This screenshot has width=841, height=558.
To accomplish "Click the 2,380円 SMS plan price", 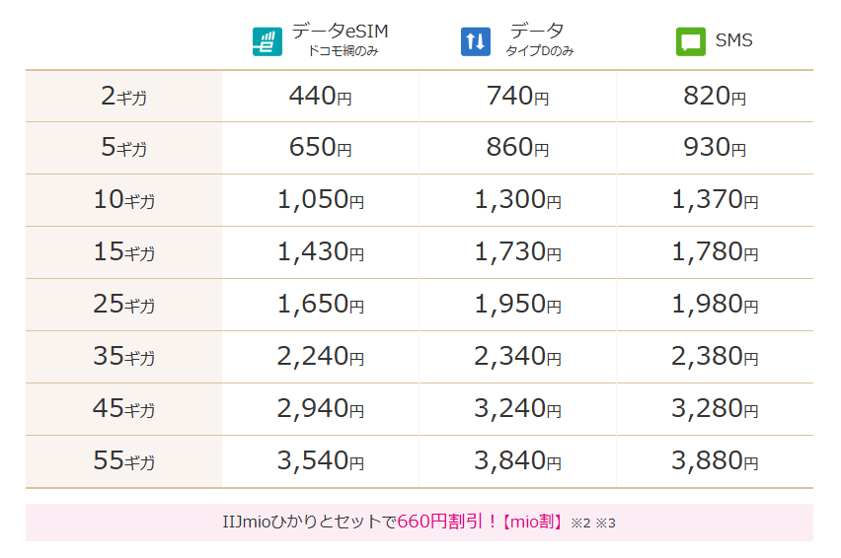I will coord(715,357).
